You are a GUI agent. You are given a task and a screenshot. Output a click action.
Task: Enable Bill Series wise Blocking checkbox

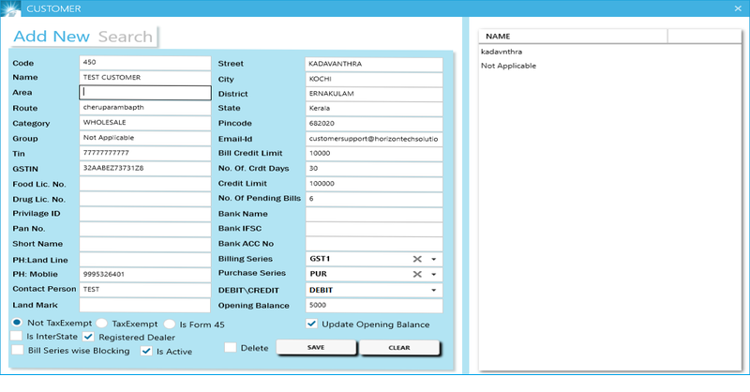tap(18, 350)
